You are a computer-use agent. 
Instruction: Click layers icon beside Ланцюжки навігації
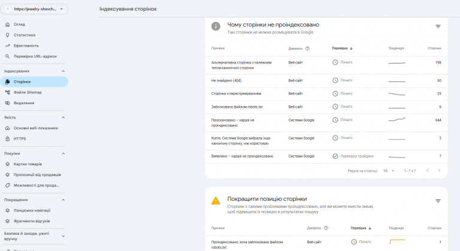tap(8, 210)
